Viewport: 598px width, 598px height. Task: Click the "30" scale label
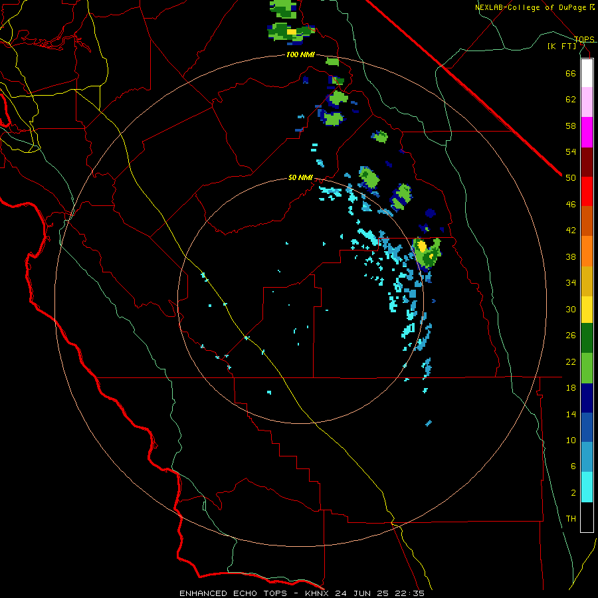click(571, 309)
